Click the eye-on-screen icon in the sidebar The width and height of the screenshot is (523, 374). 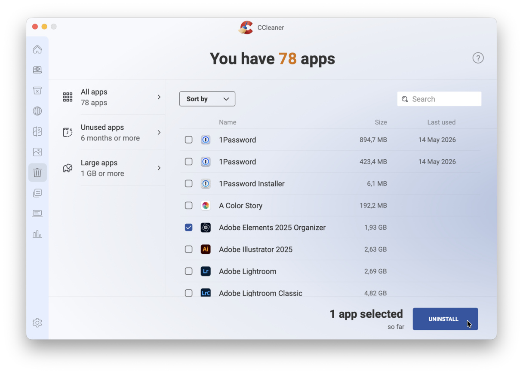(x=37, y=70)
